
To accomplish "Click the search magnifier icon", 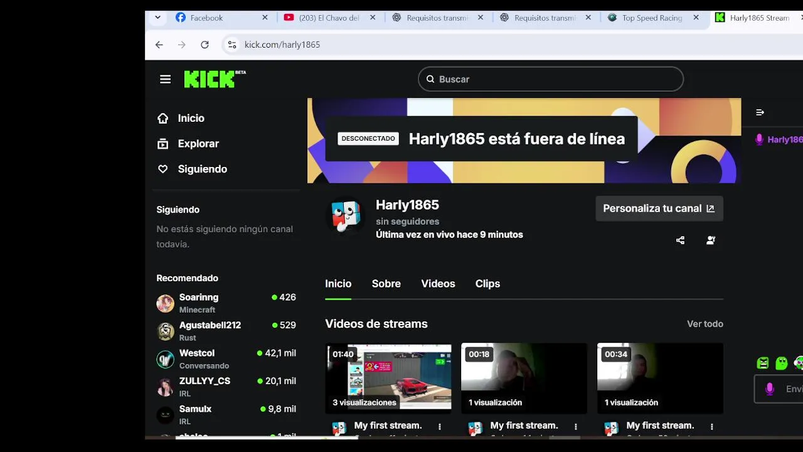I will (430, 79).
